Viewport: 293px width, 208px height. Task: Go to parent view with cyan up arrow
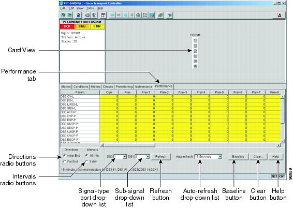coord(126,15)
